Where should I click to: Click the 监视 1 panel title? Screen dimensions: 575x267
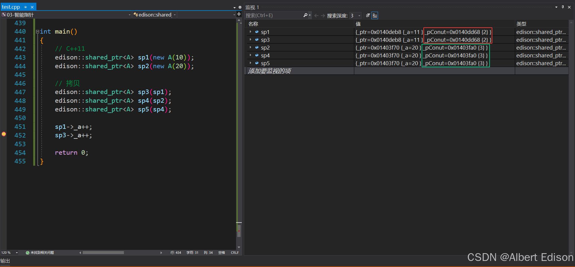pyautogui.click(x=252, y=7)
